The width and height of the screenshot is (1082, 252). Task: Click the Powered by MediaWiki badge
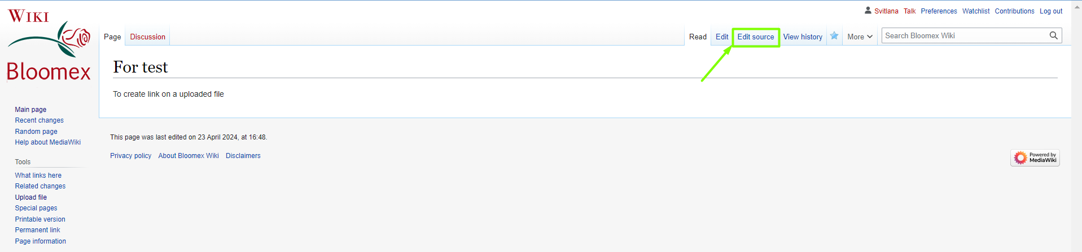pos(1035,157)
